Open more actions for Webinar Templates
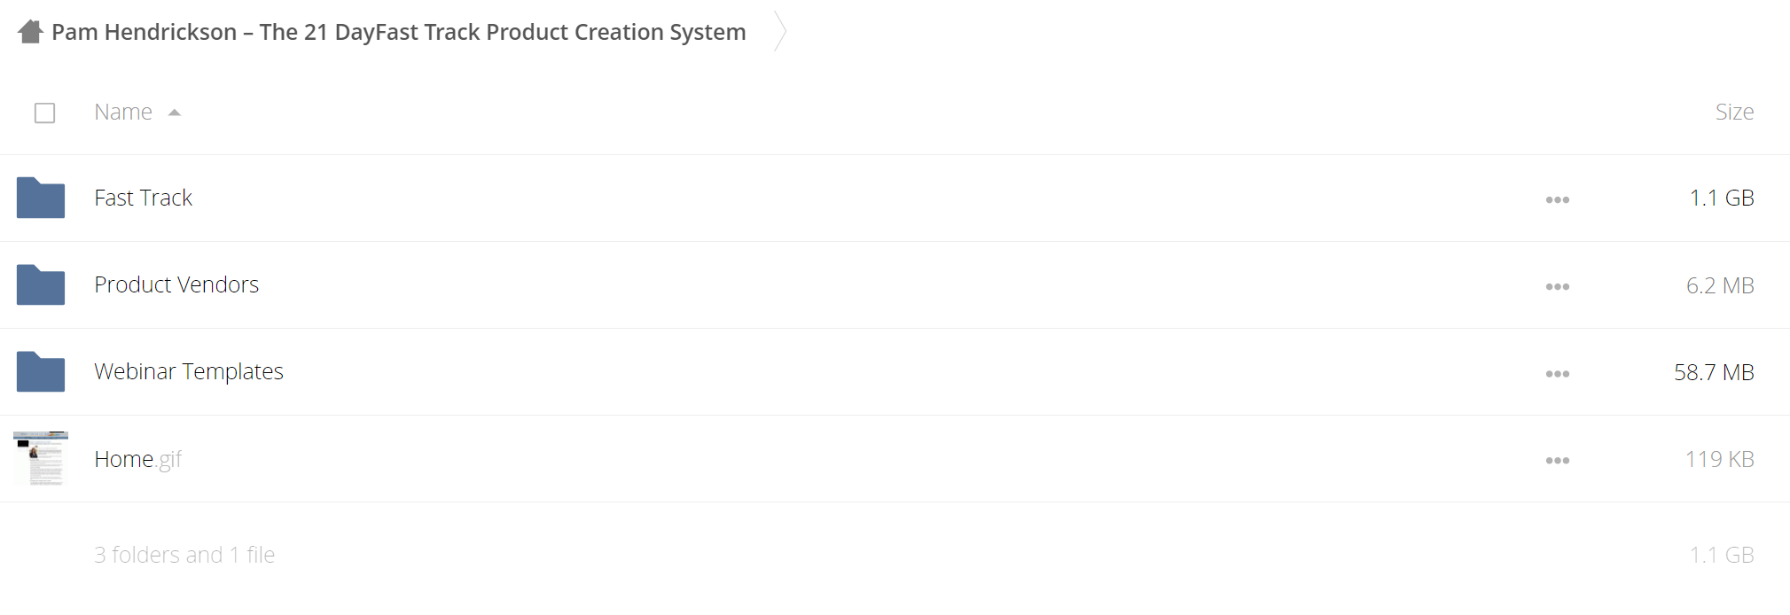Viewport: 1790px width, 615px height. pyautogui.click(x=1557, y=373)
